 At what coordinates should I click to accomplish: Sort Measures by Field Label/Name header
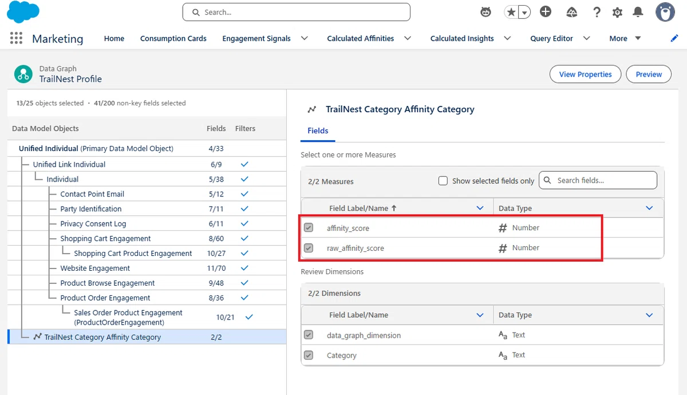(x=363, y=208)
